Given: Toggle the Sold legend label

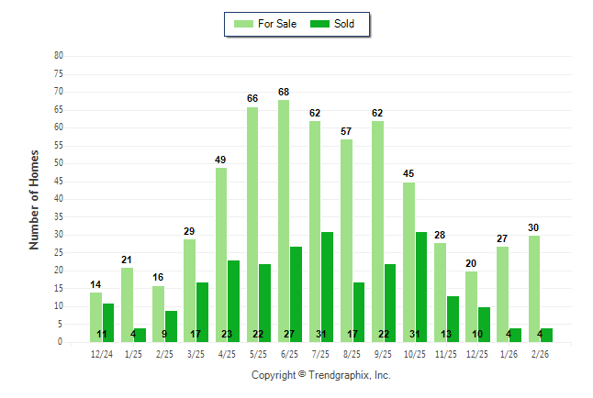Looking at the screenshot, I should (344, 24).
